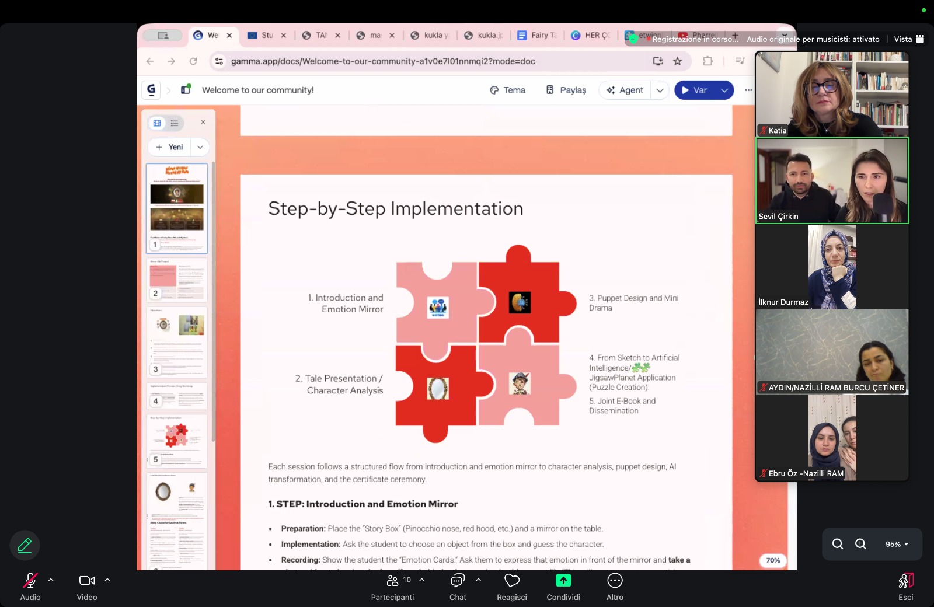Open the browser extensions puzzle icon

(708, 61)
